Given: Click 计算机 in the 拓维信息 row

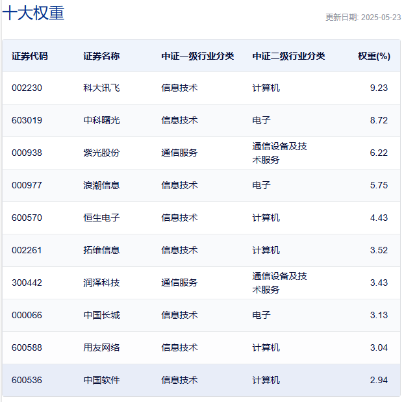Looking at the screenshot, I should tap(266, 250).
